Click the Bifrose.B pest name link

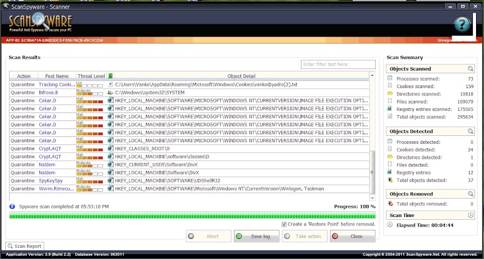point(48,92)
